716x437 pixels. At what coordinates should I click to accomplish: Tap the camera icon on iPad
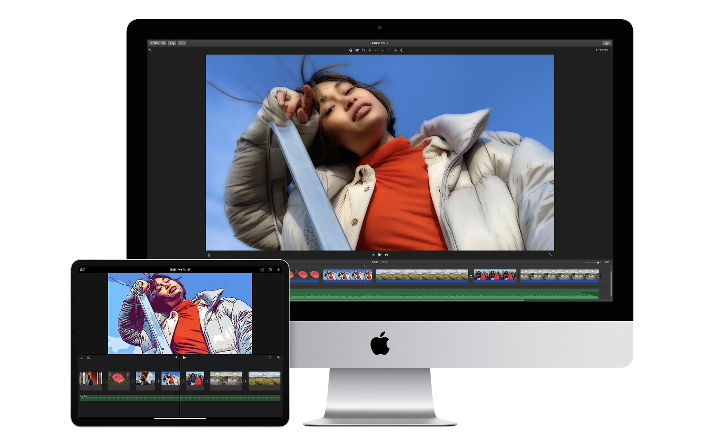tap(89, 357)
